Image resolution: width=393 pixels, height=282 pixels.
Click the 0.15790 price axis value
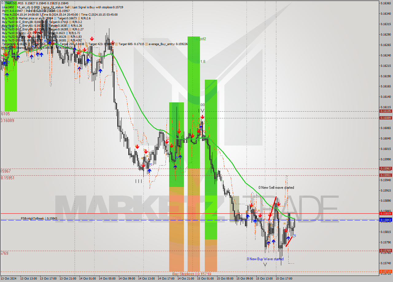[386, 242]
